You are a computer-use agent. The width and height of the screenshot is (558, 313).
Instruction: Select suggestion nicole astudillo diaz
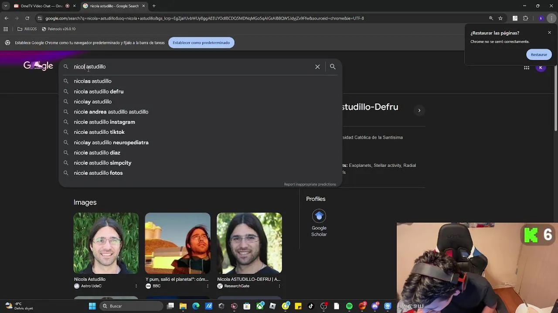coord(200,153)
